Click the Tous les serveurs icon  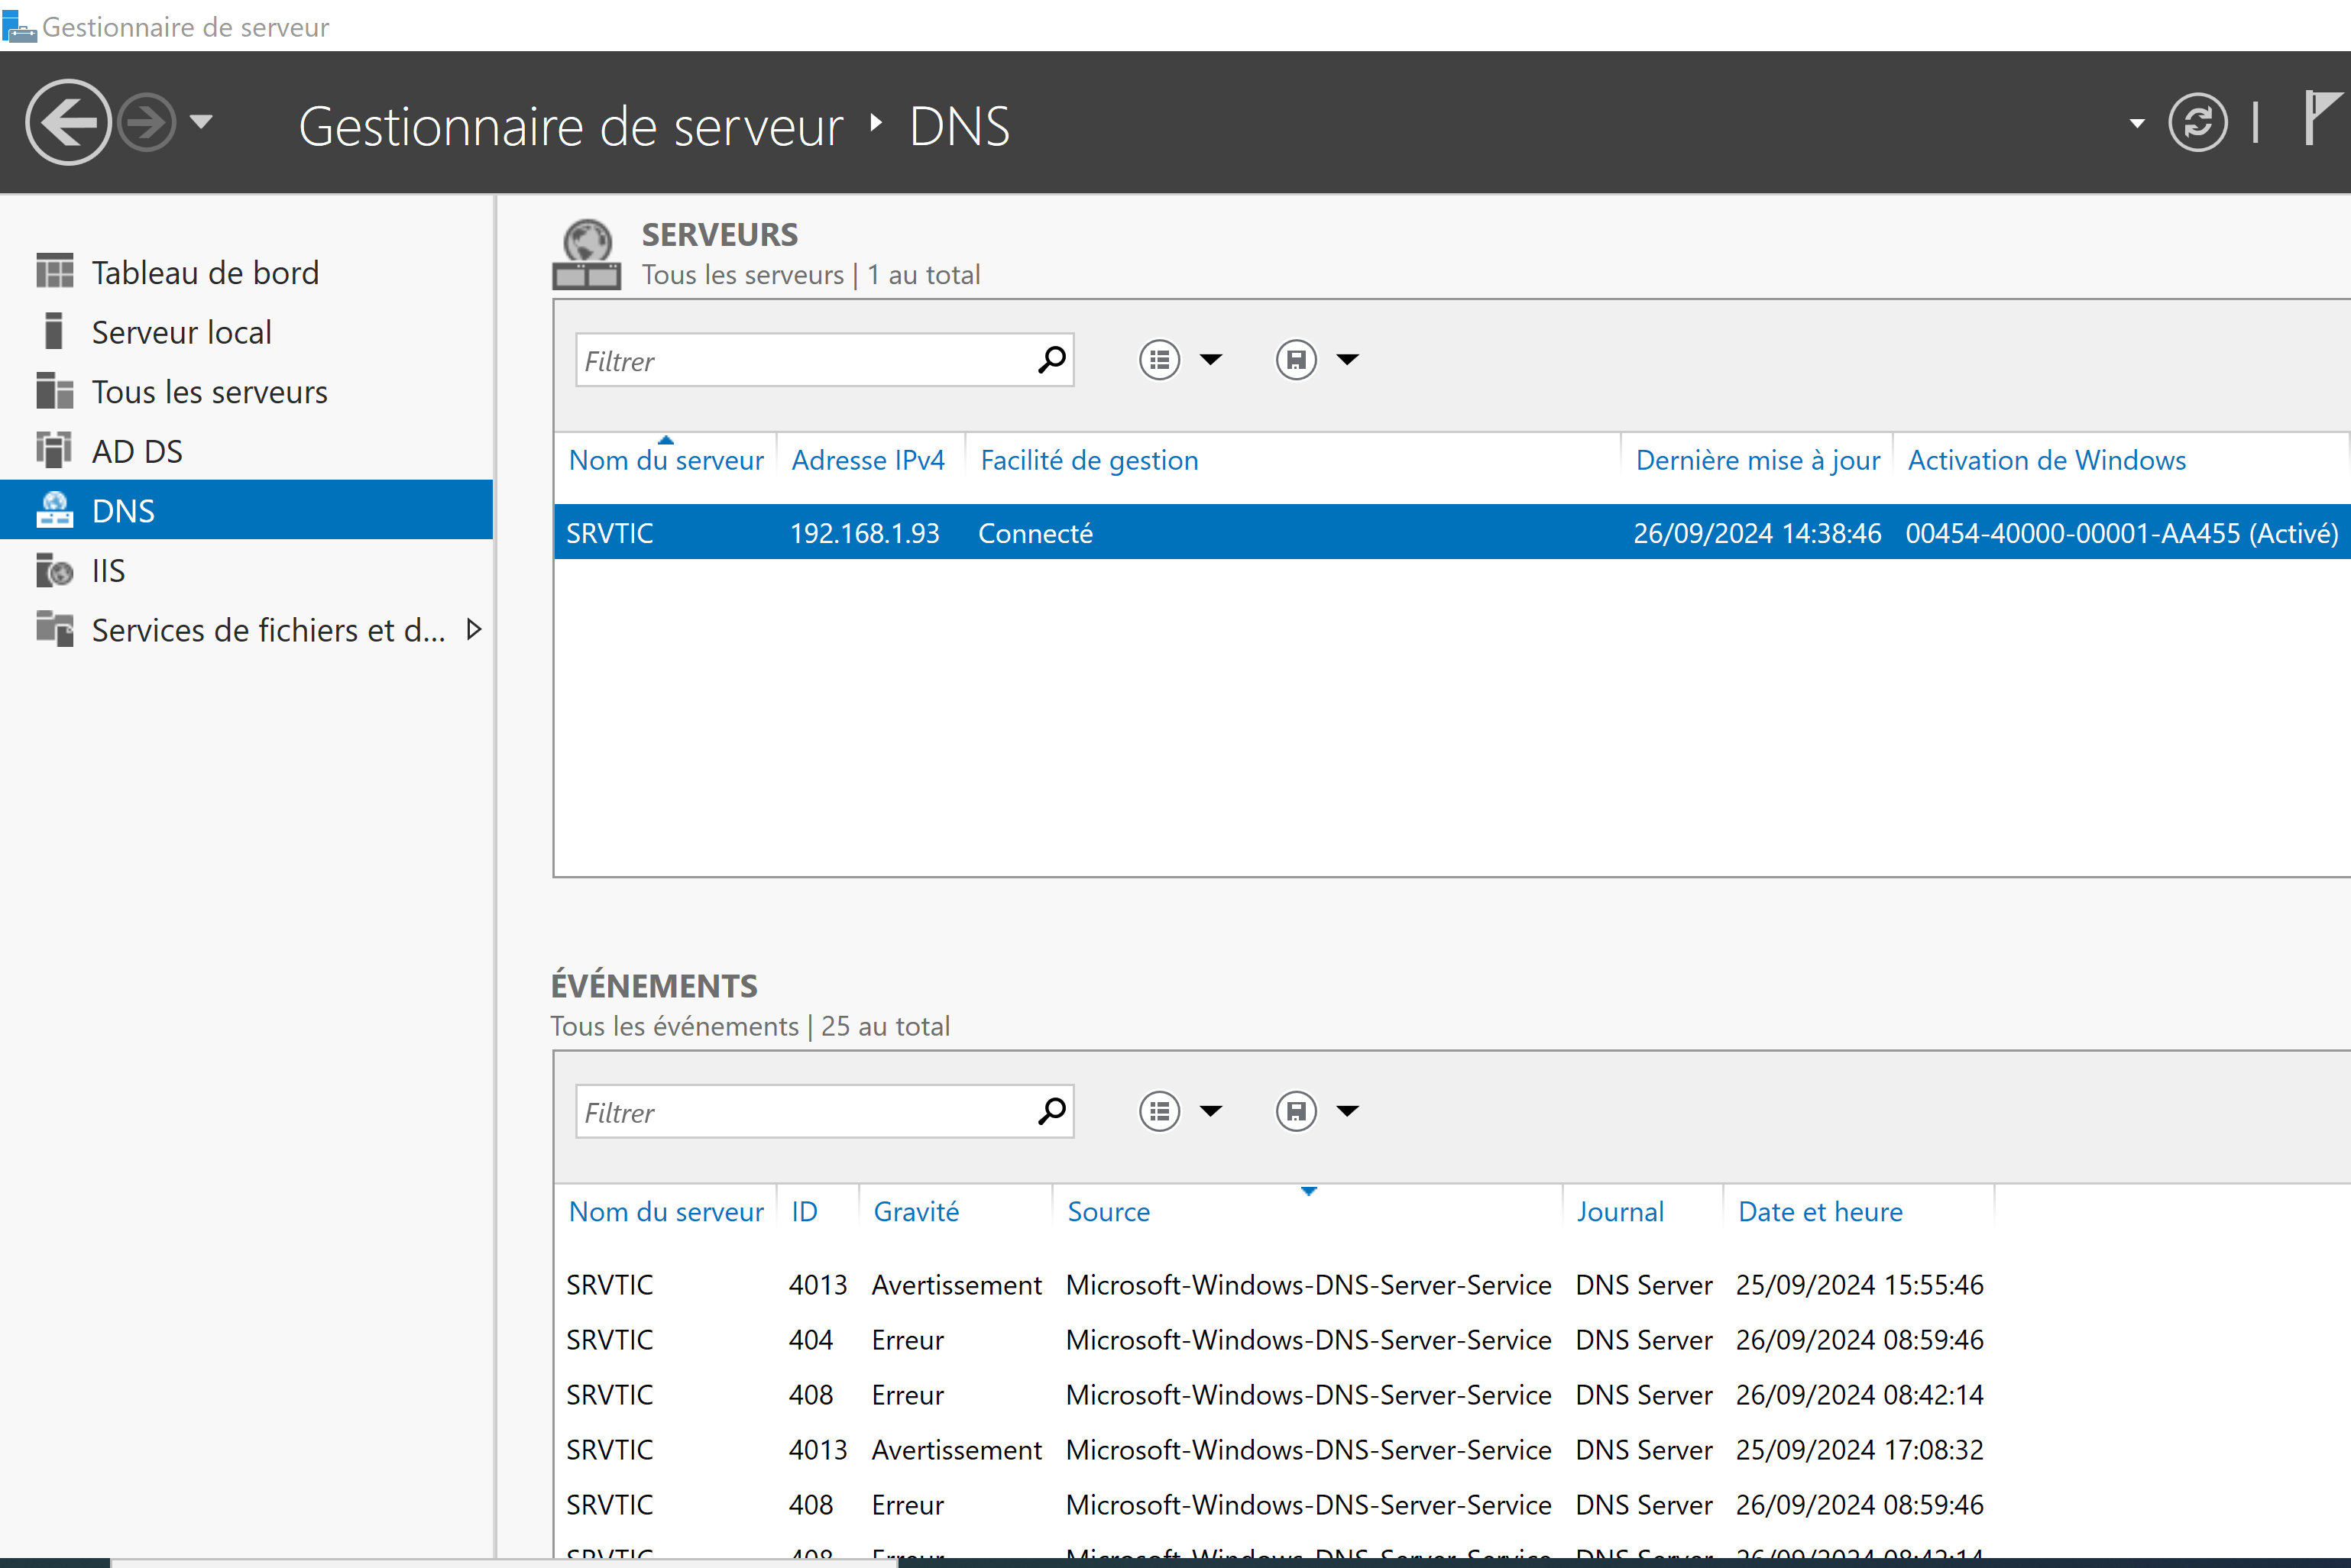pos(55,391)
